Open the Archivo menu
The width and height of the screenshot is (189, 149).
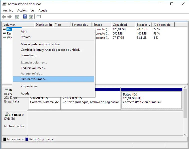tap(8, 10)
